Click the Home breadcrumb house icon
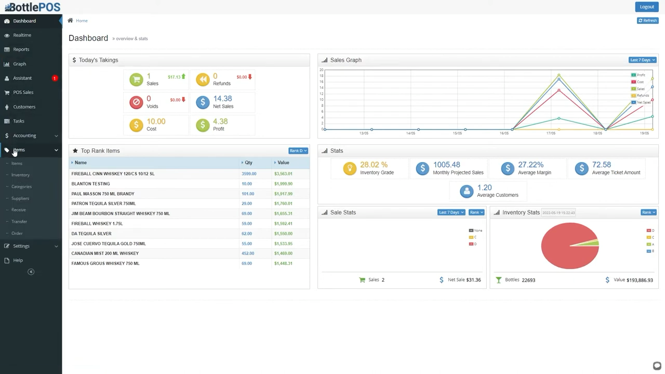The image size is (665, 374). (x=70, y=21)
